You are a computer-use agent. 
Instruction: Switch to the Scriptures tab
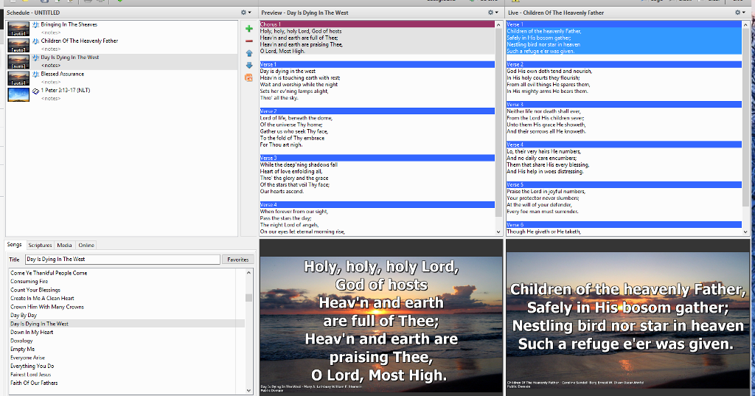(40, 246)
